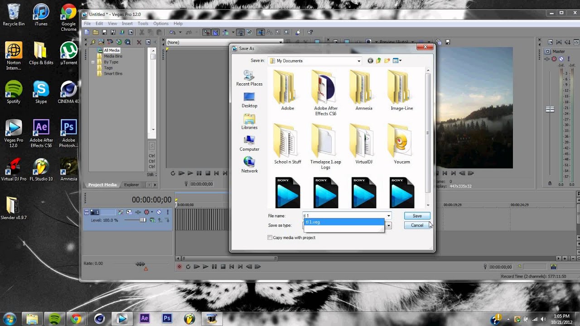The image size is (580, 326).
Task: Click New project icon in Vegas toolbar
Action: 87,32
